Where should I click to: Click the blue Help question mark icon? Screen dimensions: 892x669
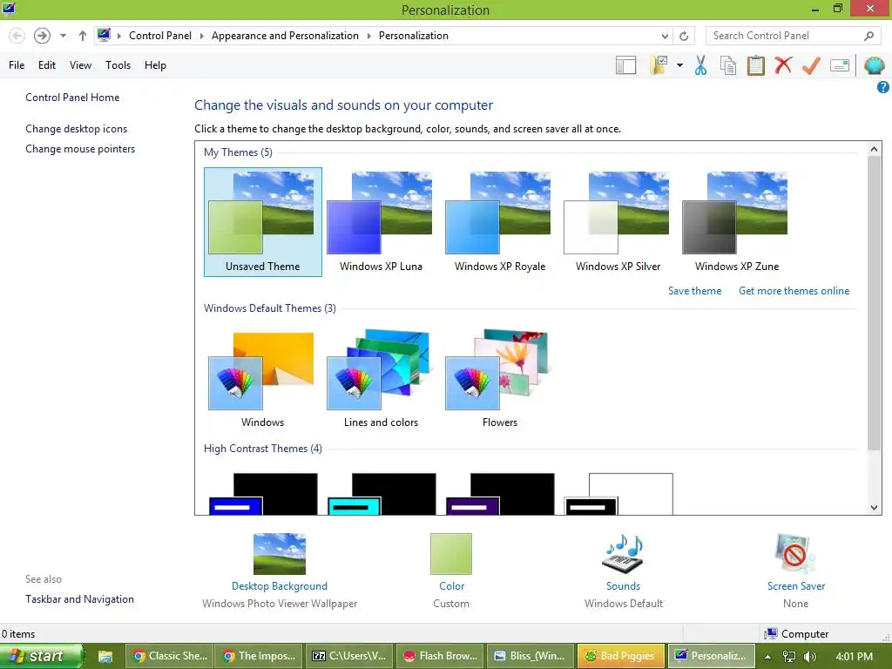[883, 87]
